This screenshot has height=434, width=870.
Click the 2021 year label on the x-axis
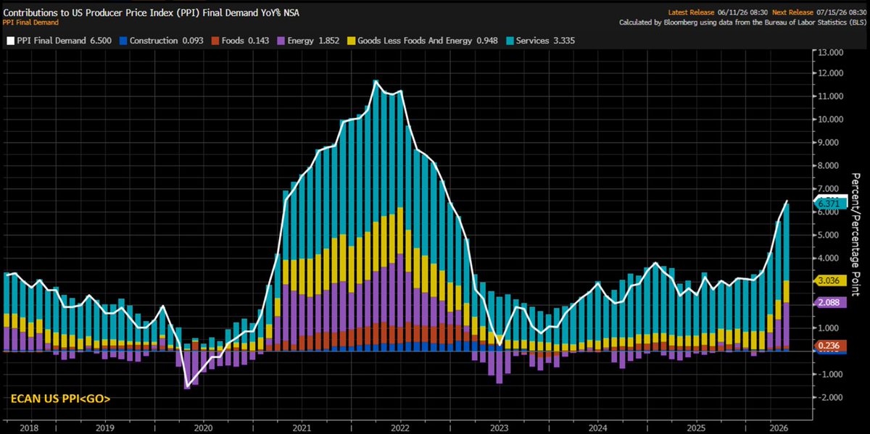300,427
